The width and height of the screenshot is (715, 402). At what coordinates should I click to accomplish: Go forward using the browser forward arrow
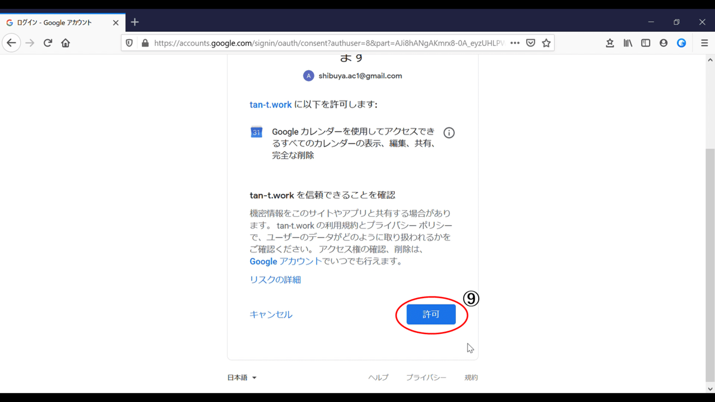coord(30,43)
